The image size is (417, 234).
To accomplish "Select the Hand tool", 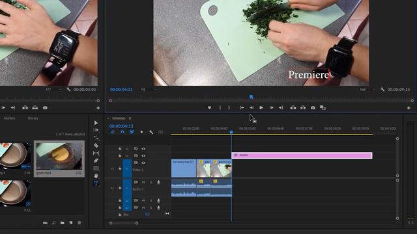I will [x=96, y=176].
